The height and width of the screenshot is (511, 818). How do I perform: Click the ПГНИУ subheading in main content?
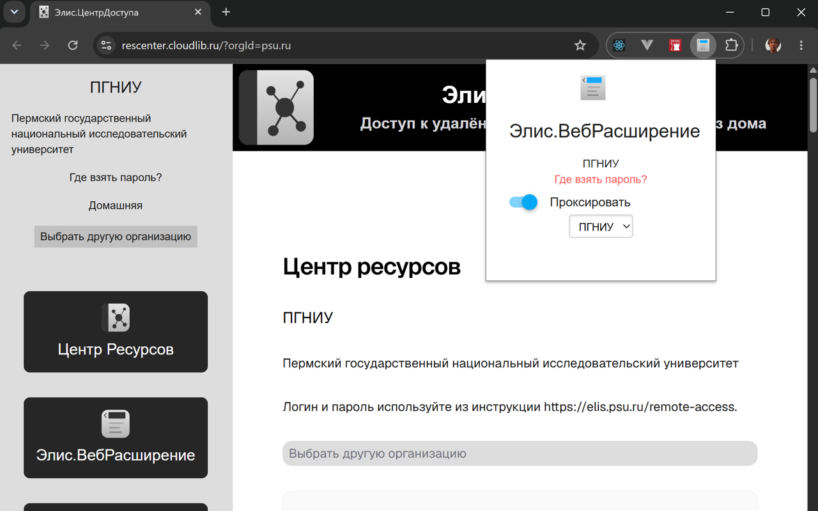click(x=307, y=318)
